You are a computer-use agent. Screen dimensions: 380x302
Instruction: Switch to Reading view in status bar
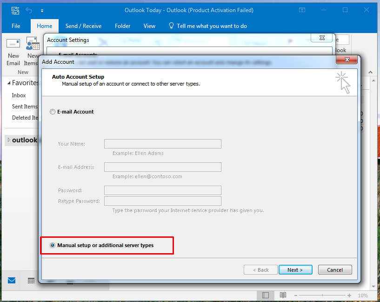[283, 295]
